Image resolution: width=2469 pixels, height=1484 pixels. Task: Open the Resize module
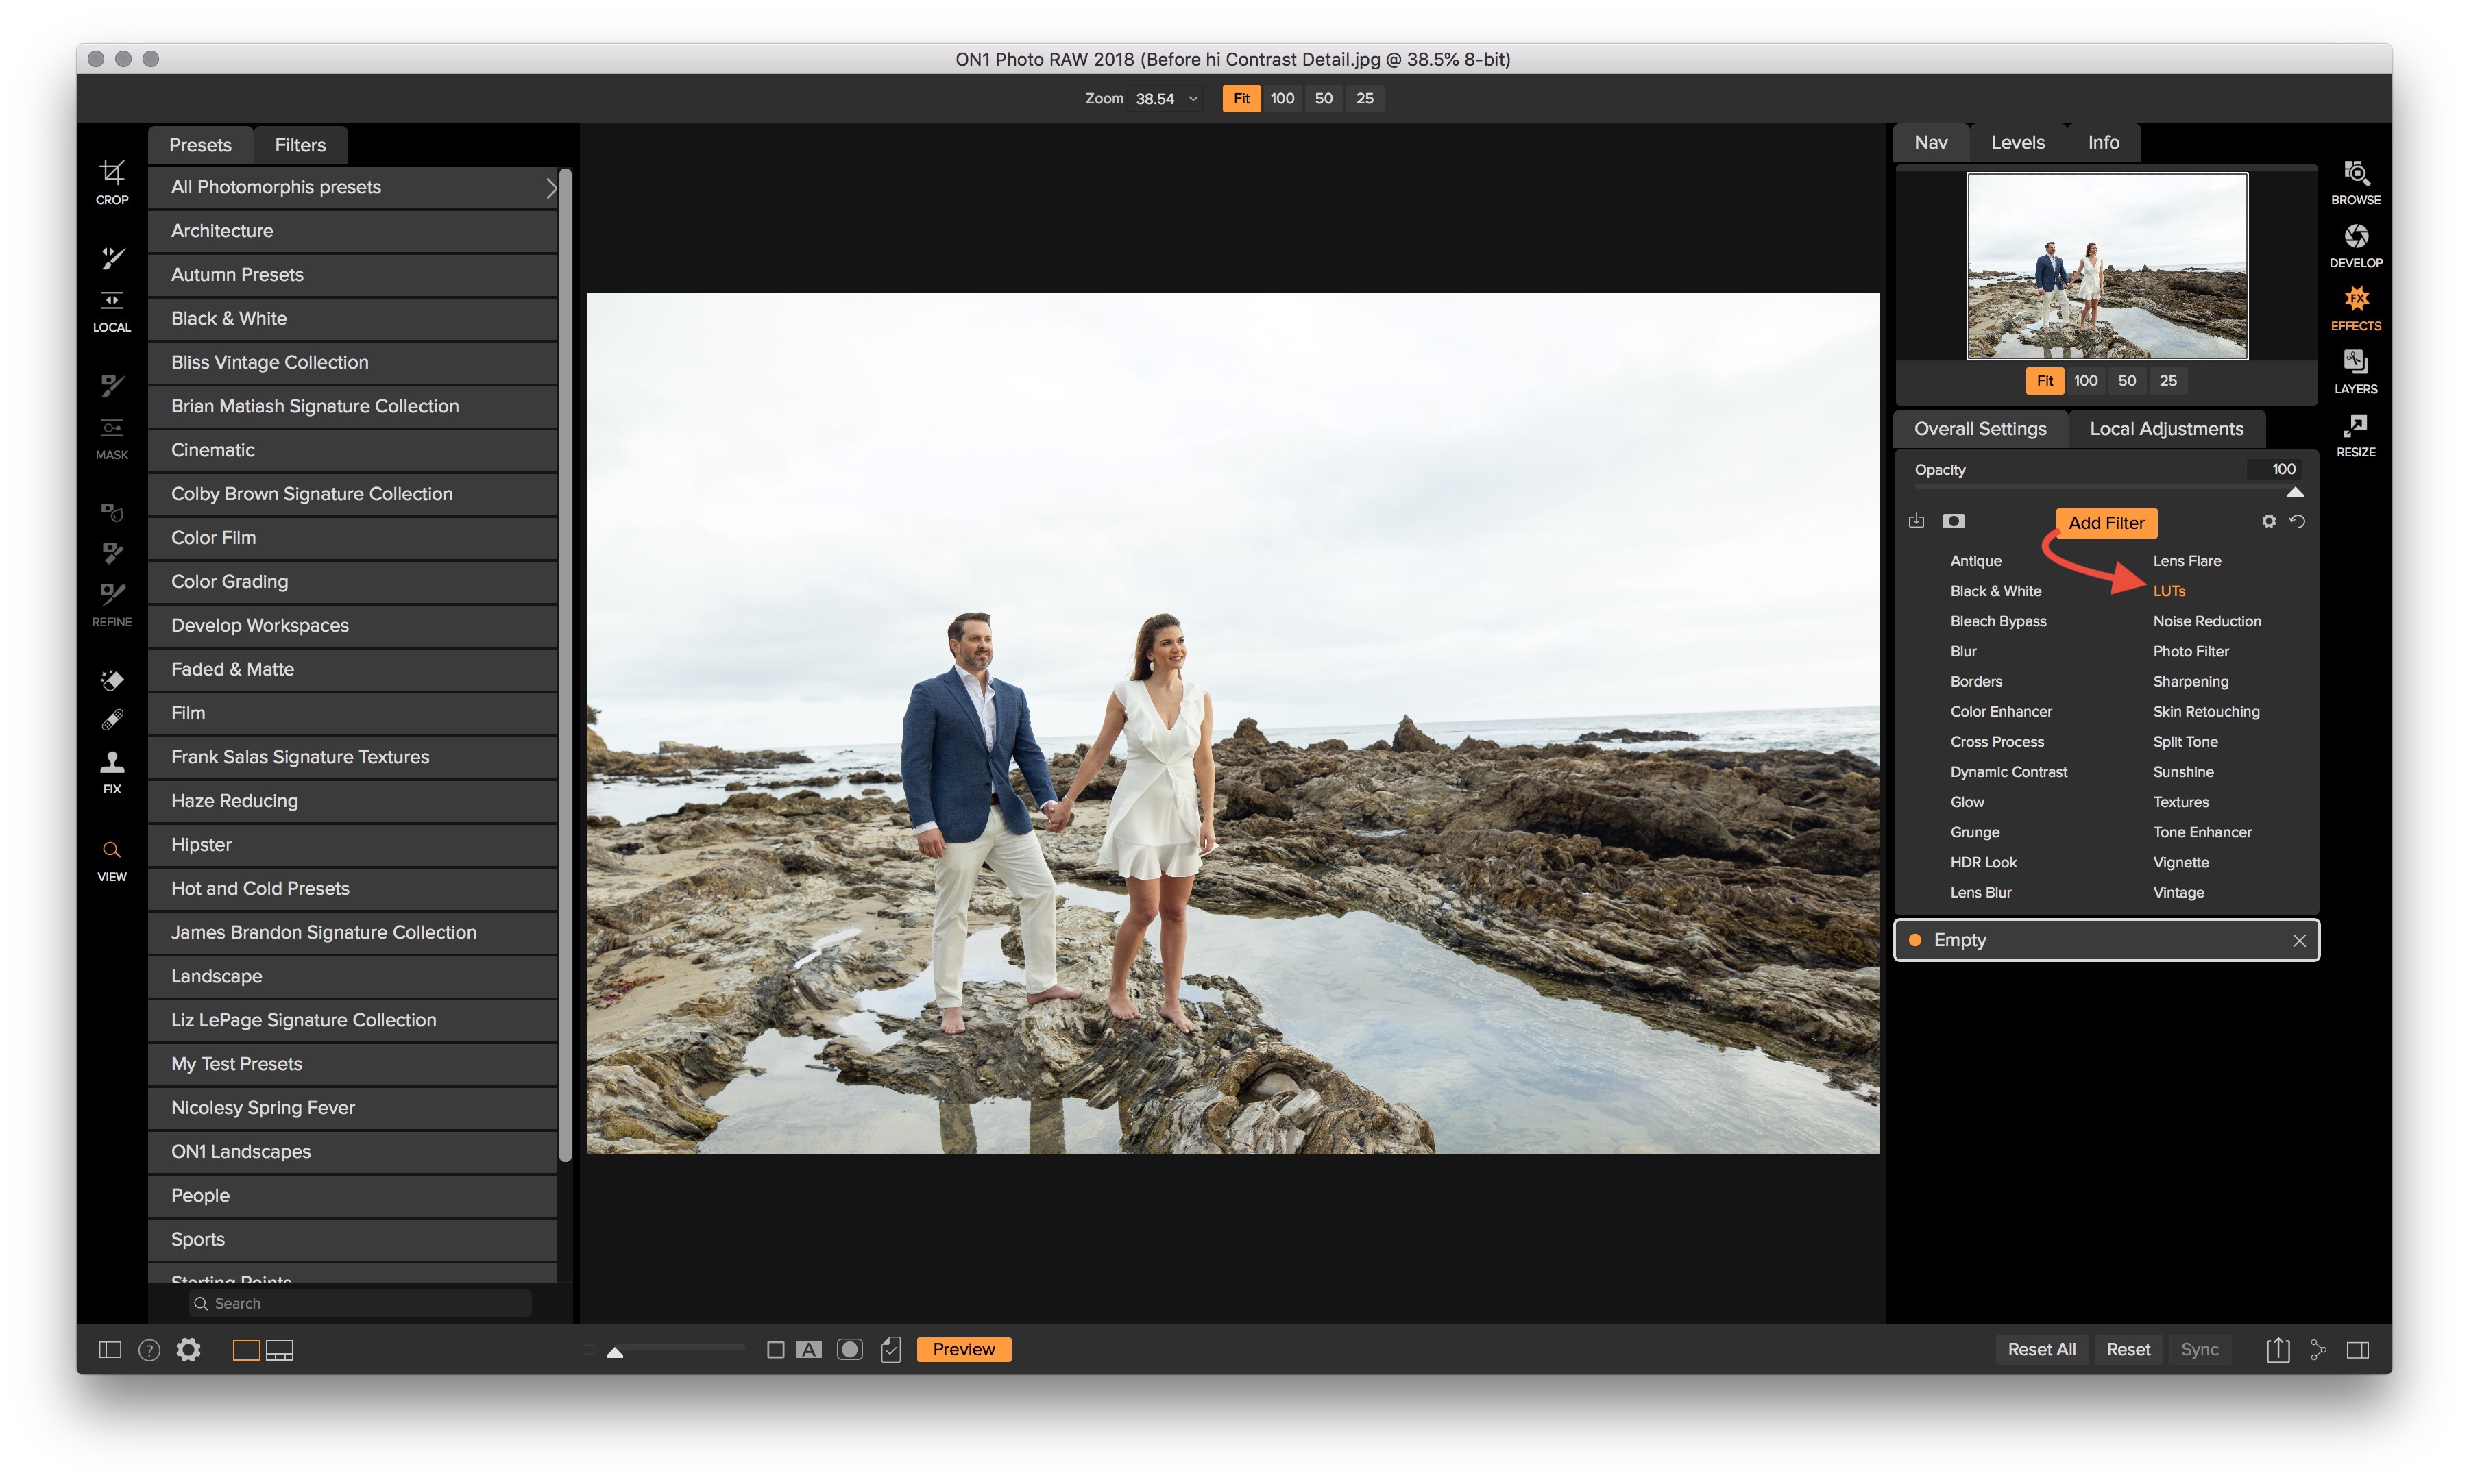(2355, 435)
